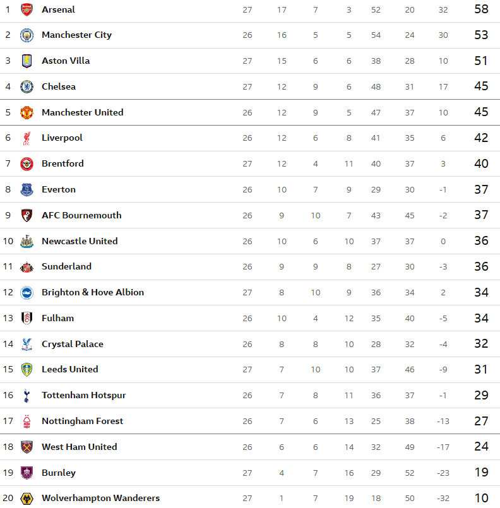Click the Liverpool club crest

click(x=27, y=138)
